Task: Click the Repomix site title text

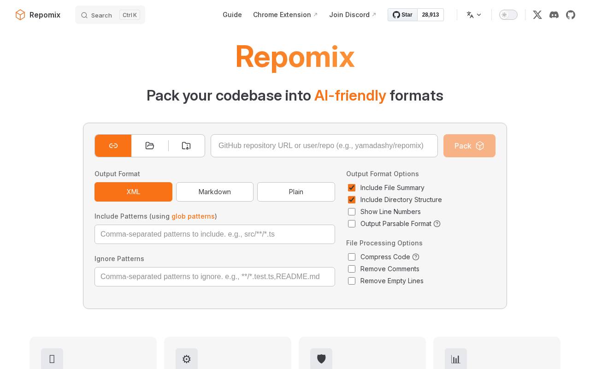Action: [x=45, y=15]
